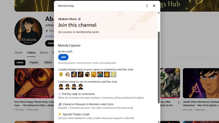The height and width of the screenshot is (123, 219).
Task: Select the Latest filter chip
Action: click(20, 63)
